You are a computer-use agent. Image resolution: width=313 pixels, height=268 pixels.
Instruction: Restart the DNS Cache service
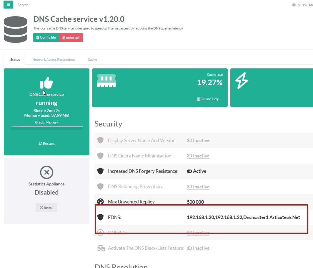46,144
